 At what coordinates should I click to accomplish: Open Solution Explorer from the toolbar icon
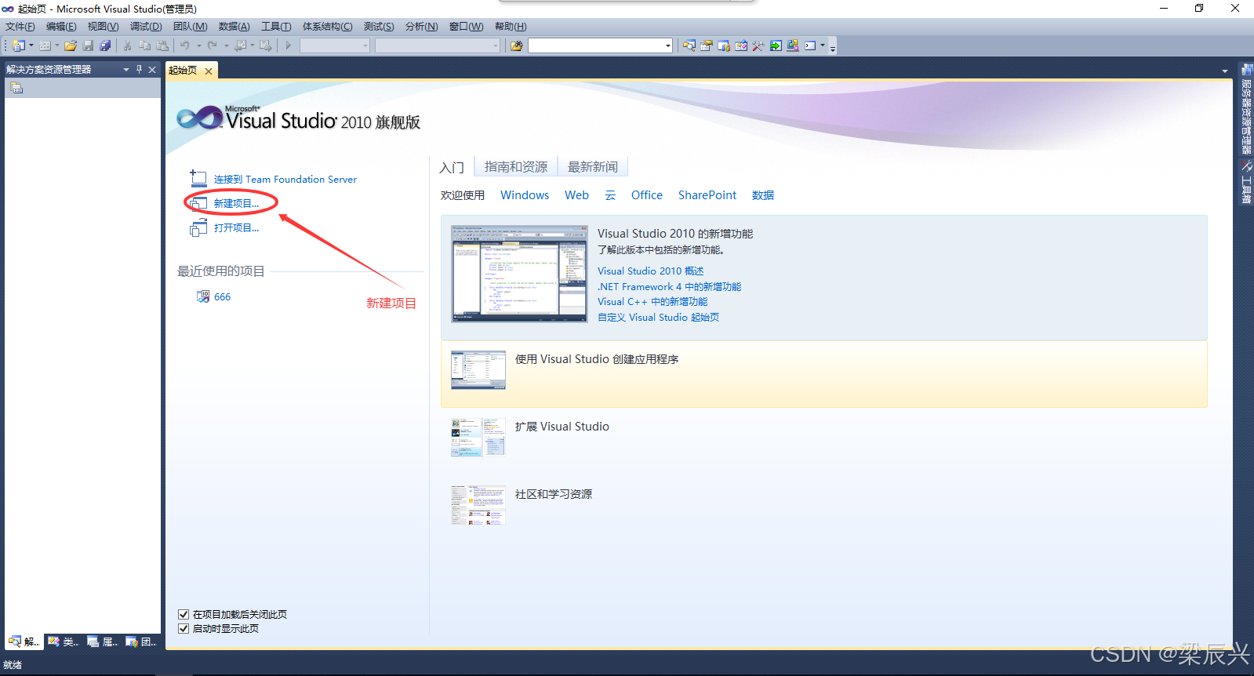[689, 45]
